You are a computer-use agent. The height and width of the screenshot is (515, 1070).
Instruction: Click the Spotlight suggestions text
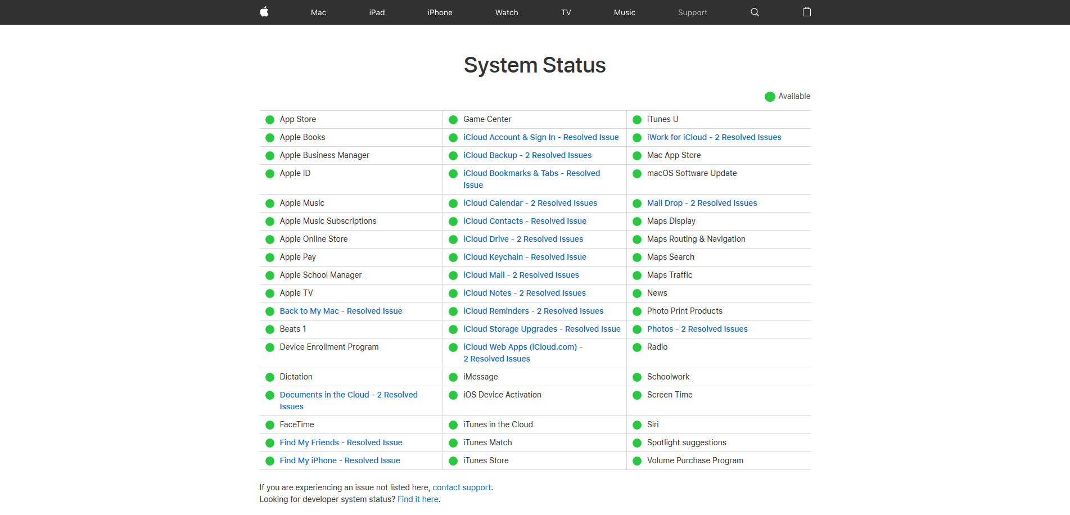click(687, 442)
